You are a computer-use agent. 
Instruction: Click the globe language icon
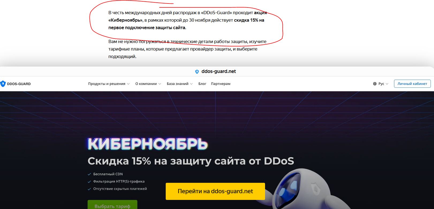coord(375,84)
